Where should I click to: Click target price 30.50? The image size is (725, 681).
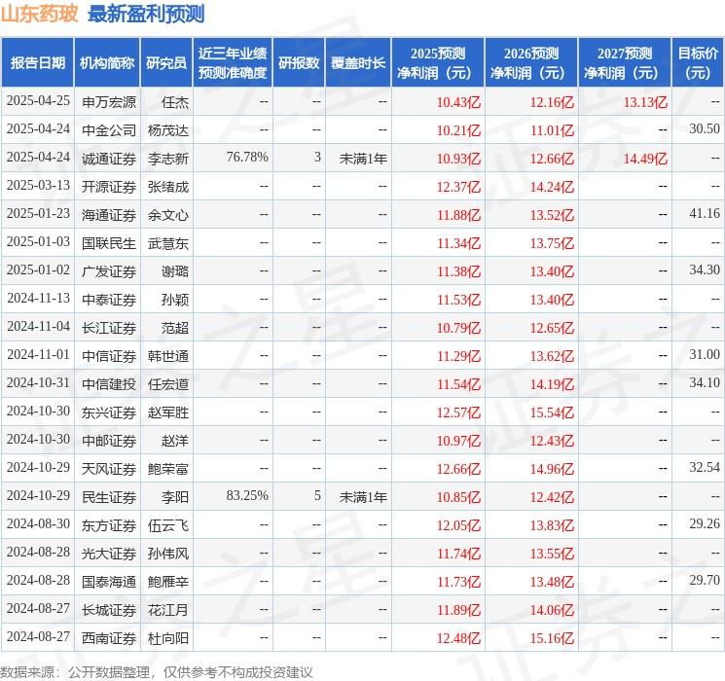click(705, 129)
